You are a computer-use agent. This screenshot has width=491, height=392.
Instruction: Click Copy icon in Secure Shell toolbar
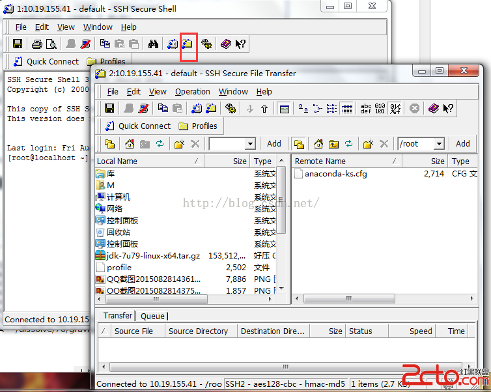[x=105, y=44]
